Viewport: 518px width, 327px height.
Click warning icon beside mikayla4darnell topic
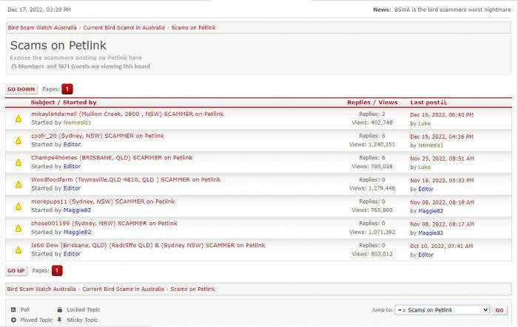point(18,119)
